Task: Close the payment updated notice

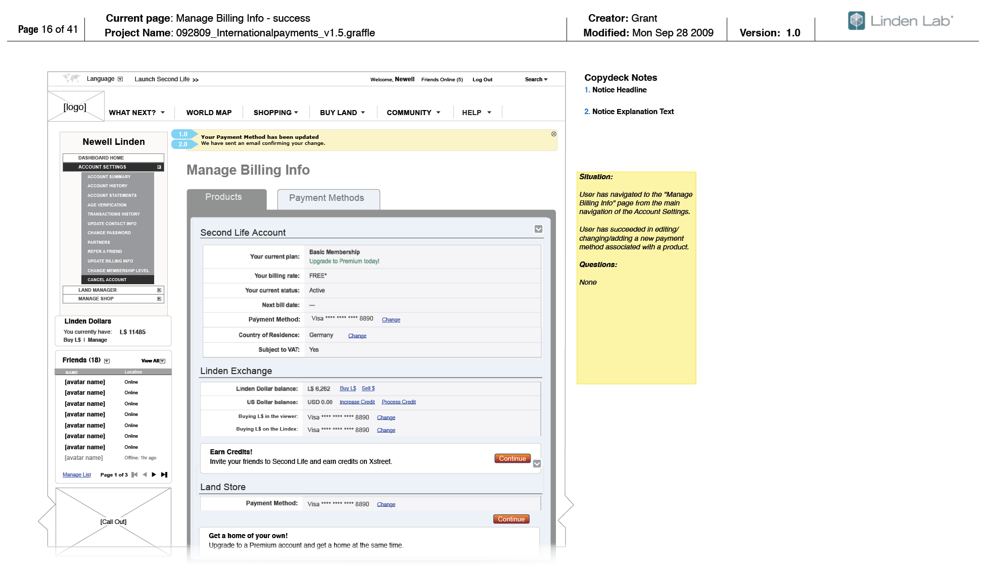Action: (x=553, y=134)
